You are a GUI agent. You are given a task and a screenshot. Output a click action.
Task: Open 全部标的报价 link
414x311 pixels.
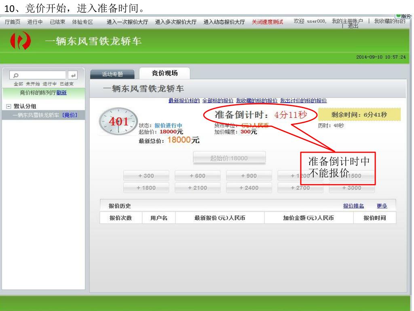(218, 100)
